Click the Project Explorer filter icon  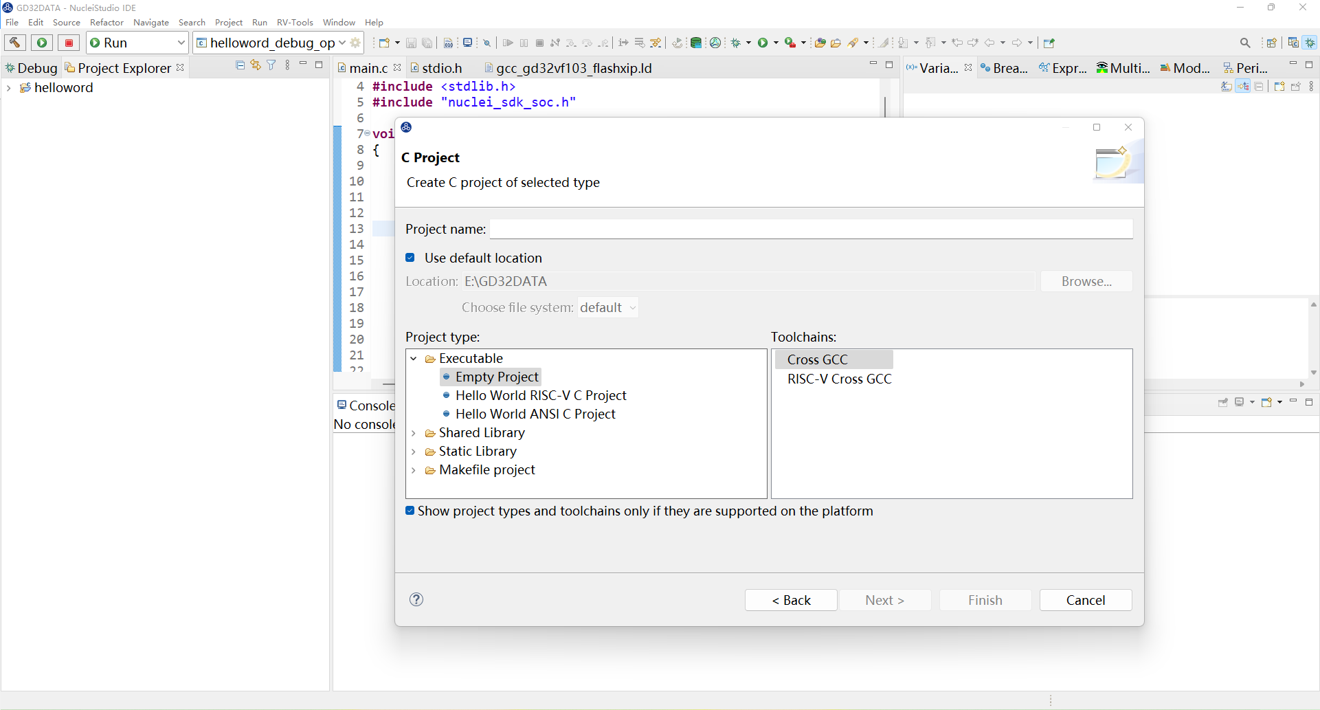click(x=271, y=65)
